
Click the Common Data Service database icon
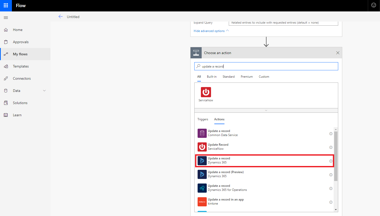point(202,133)
